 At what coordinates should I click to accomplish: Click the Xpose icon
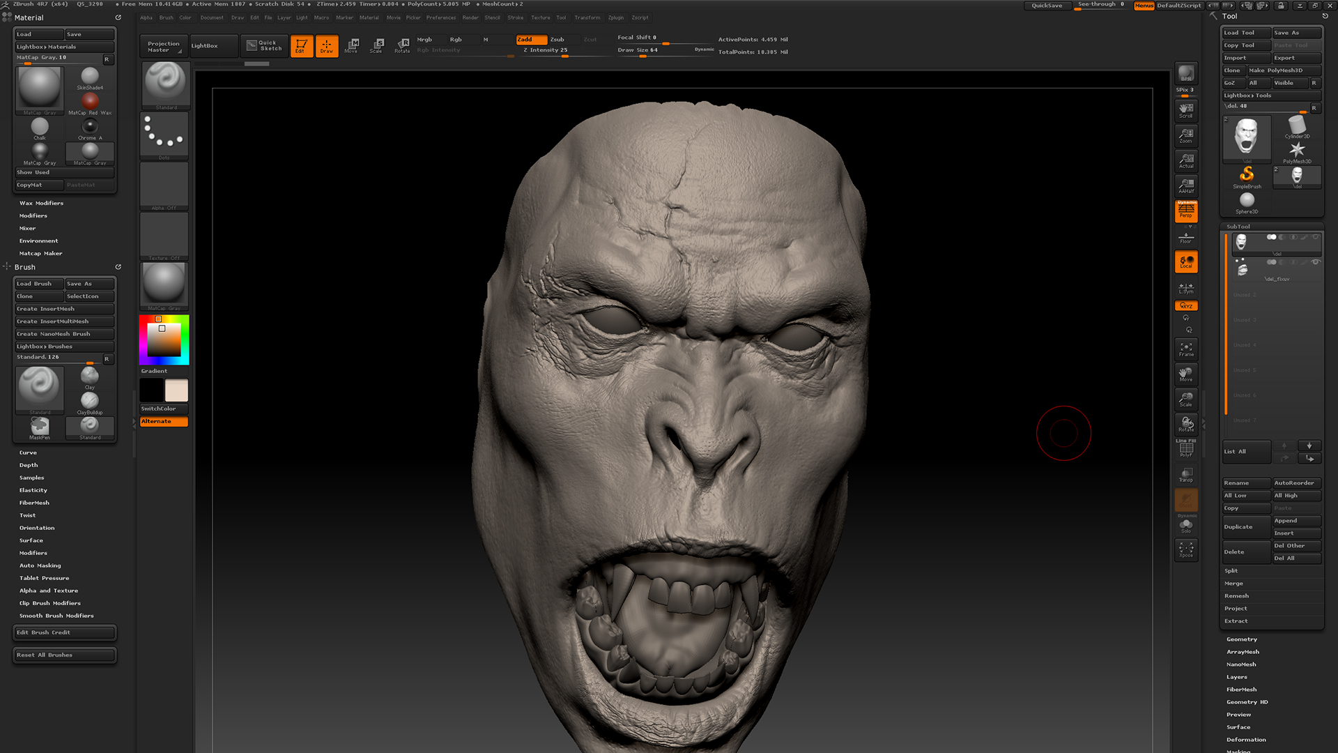(1186, 549)
